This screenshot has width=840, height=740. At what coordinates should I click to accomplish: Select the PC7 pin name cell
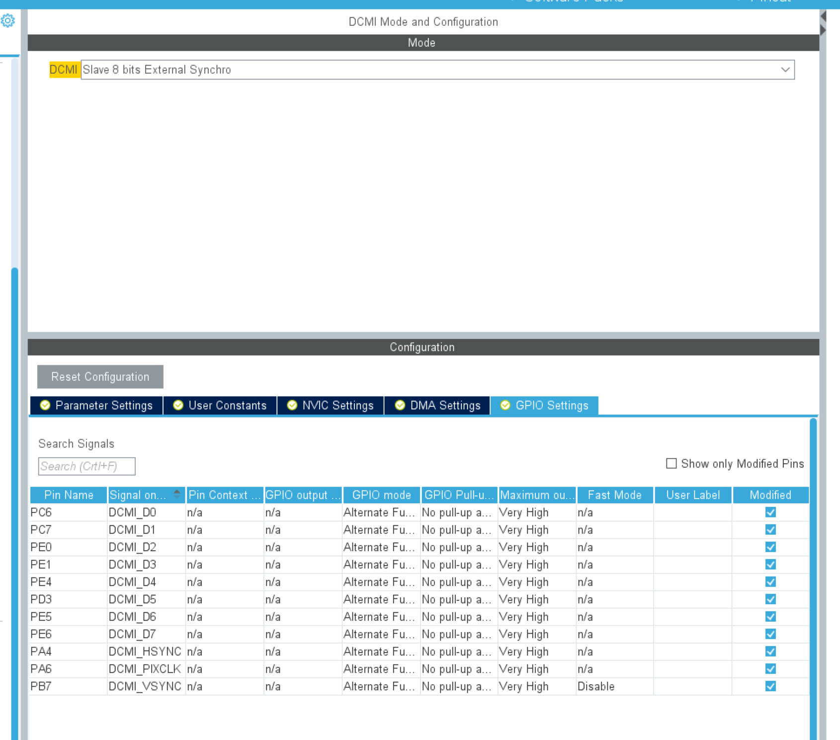[69, 530]
